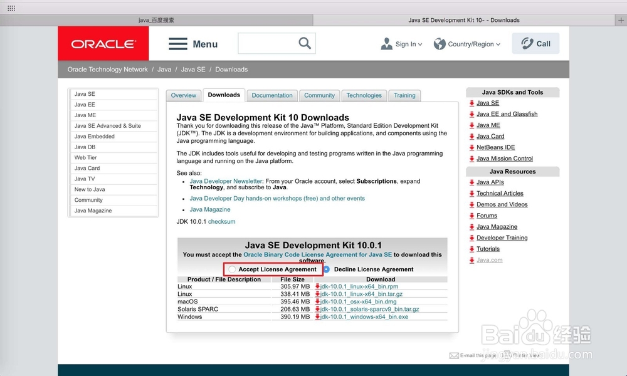Viewport: 627px width, 376px height.
Task: Switch to the Documentation tab
Action: [272, 95]
